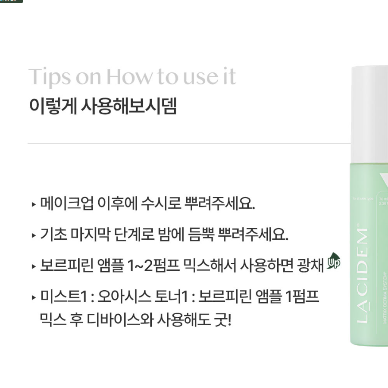
Task: Click the bullet arrow before '메이크업 이후에'
Action: point(34,204)
